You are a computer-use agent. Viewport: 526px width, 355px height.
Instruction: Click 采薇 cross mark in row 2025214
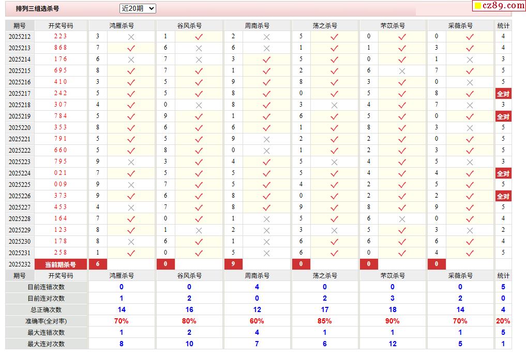(470, 60)
